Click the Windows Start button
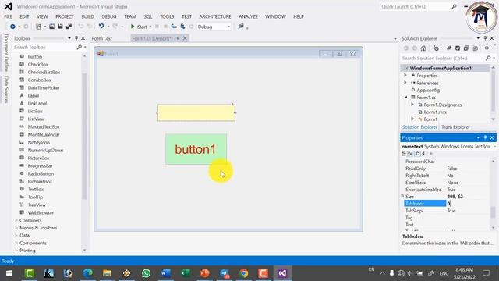The height and width of the screenshot is (281, 499). click(9, 273)
